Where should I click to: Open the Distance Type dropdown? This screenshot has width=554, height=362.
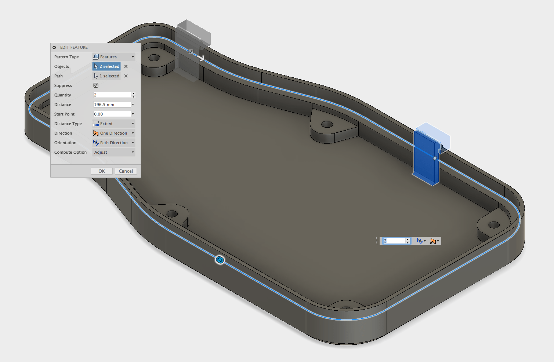[x=133, y=124]
